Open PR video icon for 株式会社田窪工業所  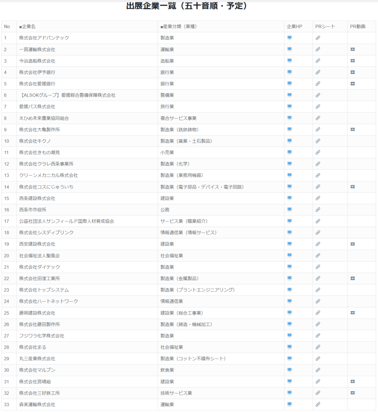pos(353,278)
